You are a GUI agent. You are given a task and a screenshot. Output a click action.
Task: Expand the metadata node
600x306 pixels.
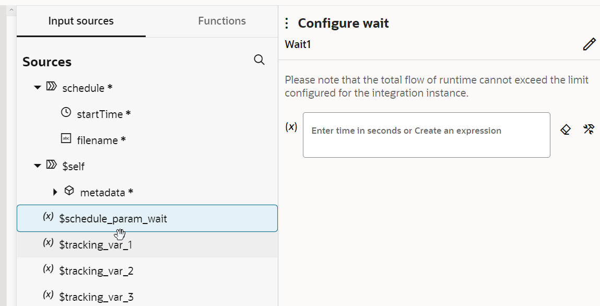click(55, 192)
